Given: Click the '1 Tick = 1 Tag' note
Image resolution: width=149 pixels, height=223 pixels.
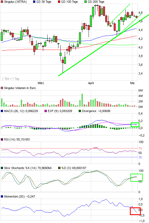Looking at the screenshot, I should [x=11, y=79].
